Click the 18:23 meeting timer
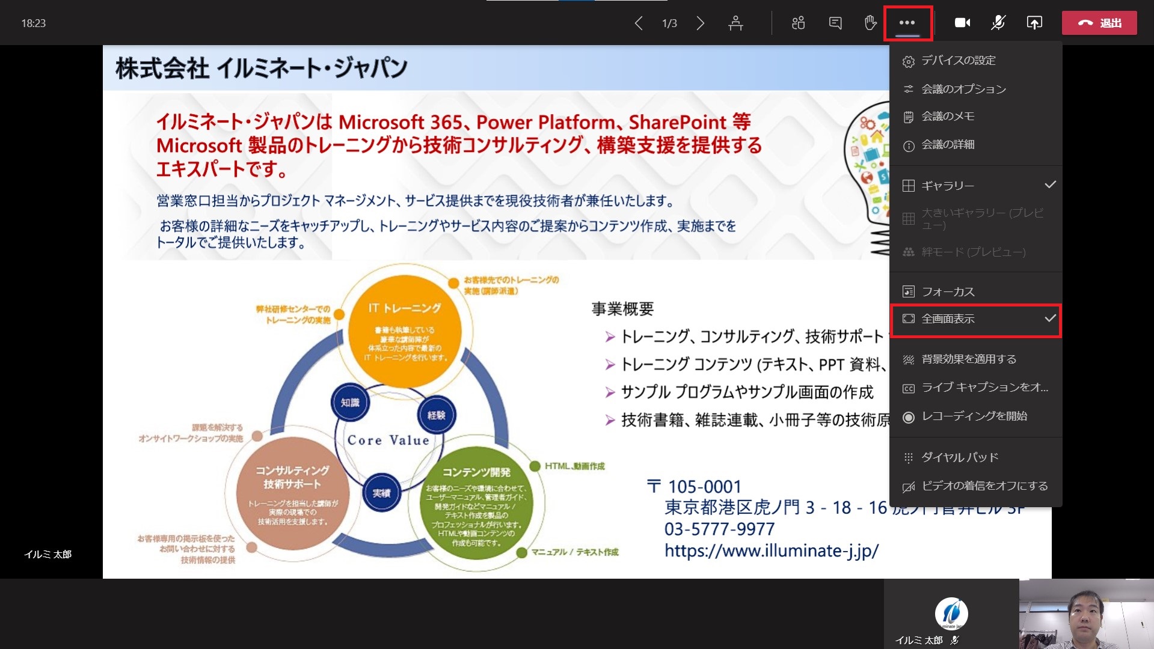1154x649 pixels. coord(34,23)
